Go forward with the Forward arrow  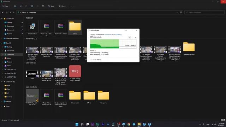tap(7, 12)
